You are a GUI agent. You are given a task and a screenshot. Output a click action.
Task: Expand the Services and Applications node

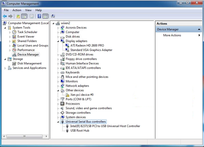(x=5, y=68)
